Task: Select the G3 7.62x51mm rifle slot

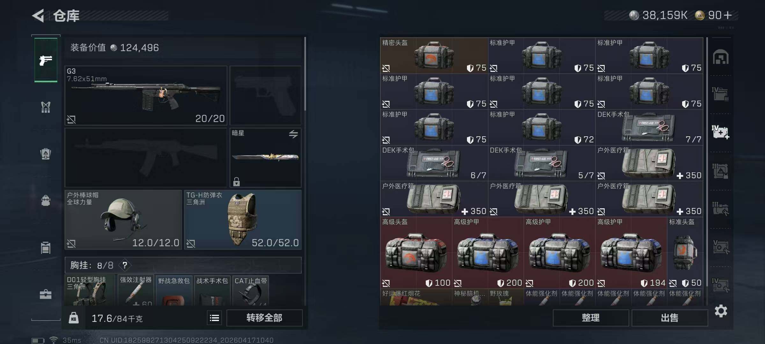Action: [146, 95]
